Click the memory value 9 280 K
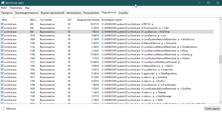The height and width of the screenshot is (113, 222). 95,74
